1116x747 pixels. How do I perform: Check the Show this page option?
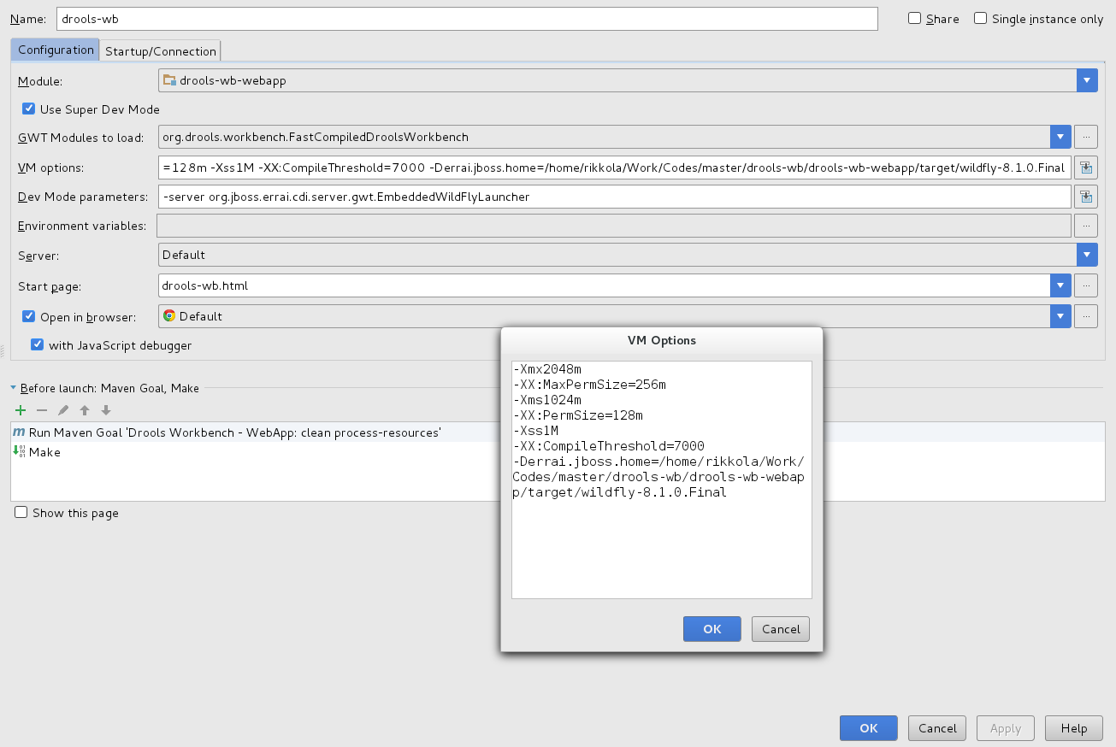pyautogui.click(x=21, y=512)
